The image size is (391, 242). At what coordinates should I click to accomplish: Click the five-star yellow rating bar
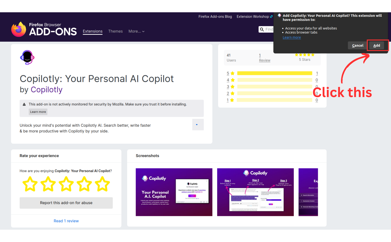pyautogui.click(x=275, y=73)
